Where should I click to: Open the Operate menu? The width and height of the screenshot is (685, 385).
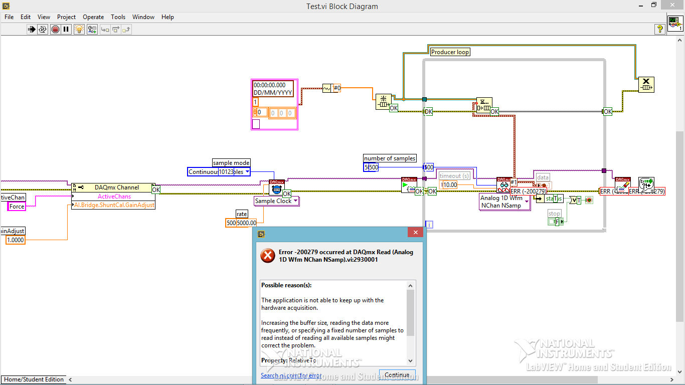[x=93, y=17]
